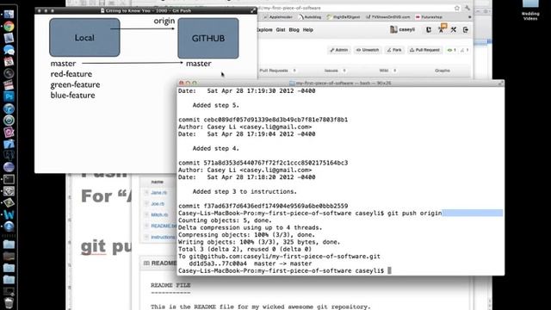Click 'Added step 3 to instructions.' in Terminal
The image size is (551, 310).
[x=245, y=191]
